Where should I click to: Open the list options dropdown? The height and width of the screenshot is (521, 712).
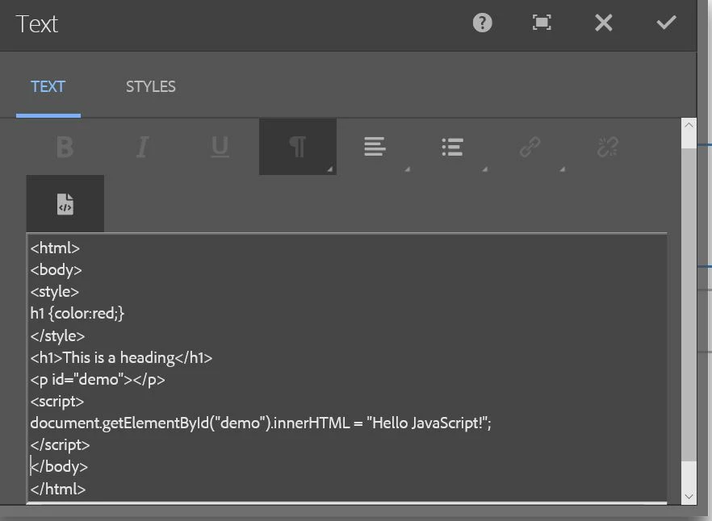tap(453, 147)
